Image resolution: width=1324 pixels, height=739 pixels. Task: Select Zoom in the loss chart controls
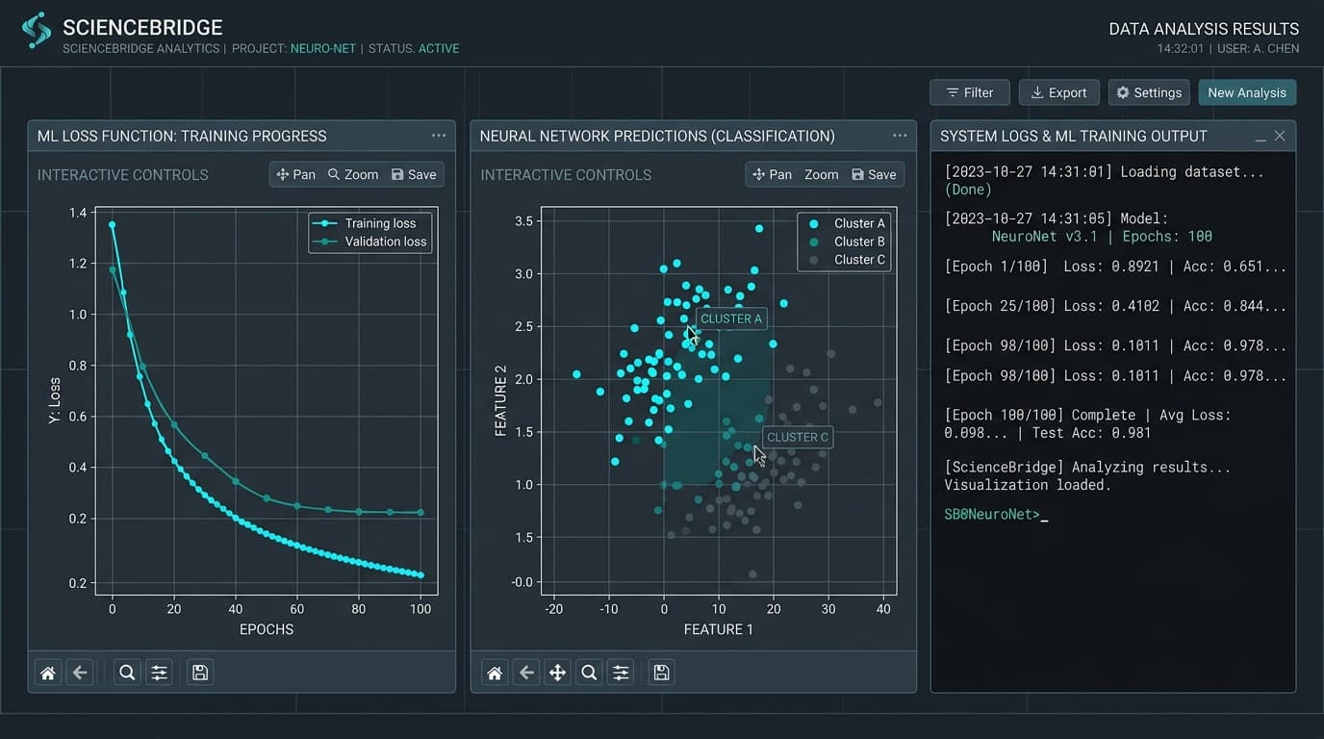(353, 174)
